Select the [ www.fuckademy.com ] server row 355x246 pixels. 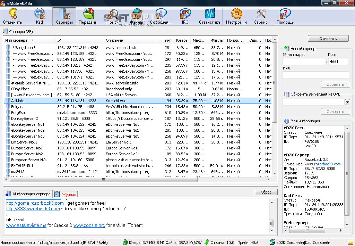point(138,95)
